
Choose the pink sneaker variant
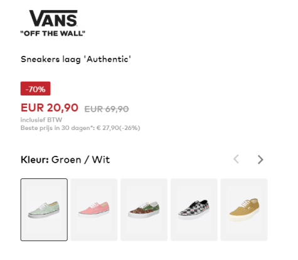click(x=94, y=210)
